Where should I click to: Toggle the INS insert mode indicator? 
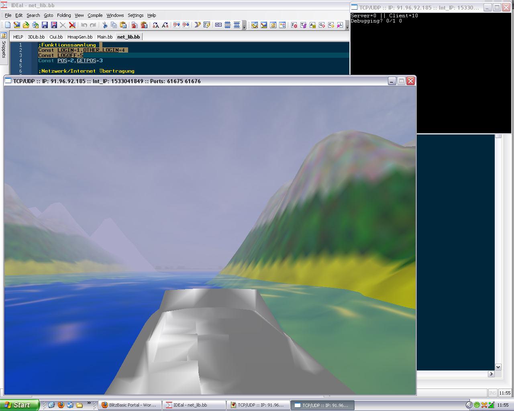pyautogui.click(x=492, y=393)
